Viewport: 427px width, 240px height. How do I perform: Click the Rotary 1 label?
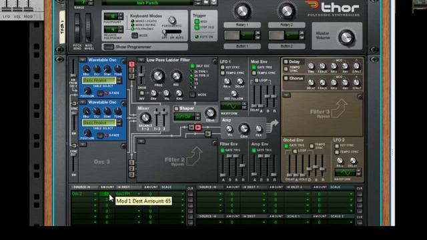click(x=242, y=25)
